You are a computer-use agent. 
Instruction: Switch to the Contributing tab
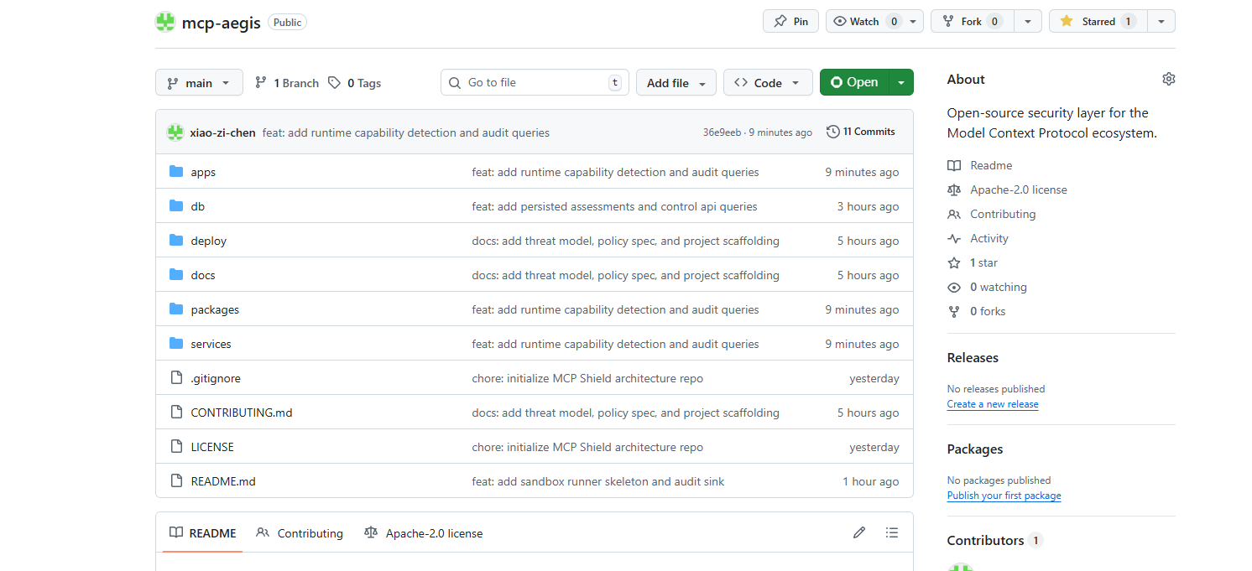(x=300, y=533)
